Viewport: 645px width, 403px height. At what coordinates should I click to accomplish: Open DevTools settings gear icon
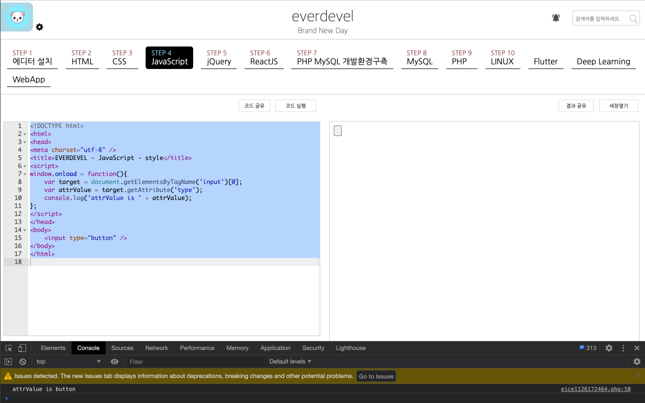tap(608, 347)
